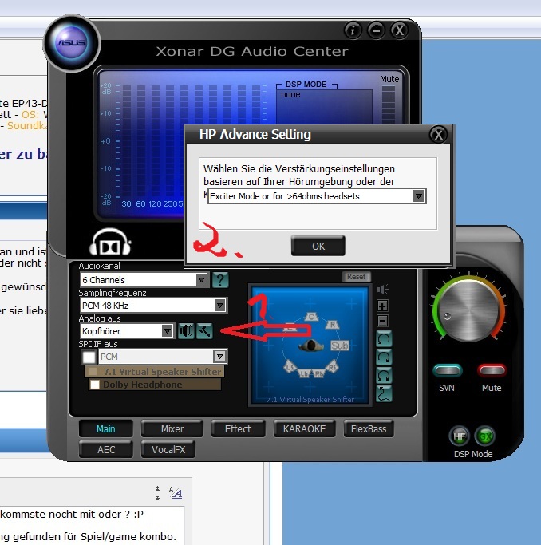Confirm HP Advance Setting with OK
Image resolution: width=541 pixels, height=545 pixels.
318,246
